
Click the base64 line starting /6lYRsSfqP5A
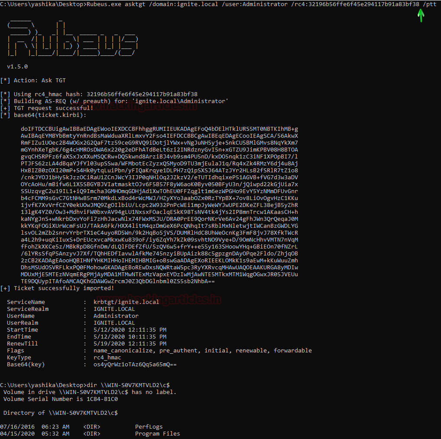pos(159,254)
